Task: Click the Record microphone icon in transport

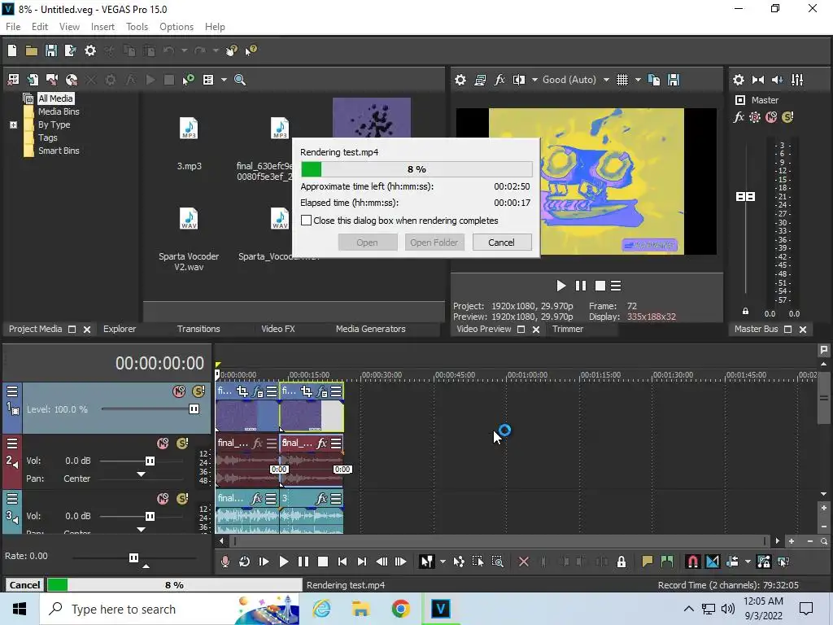Action: (x=225, y=562)
